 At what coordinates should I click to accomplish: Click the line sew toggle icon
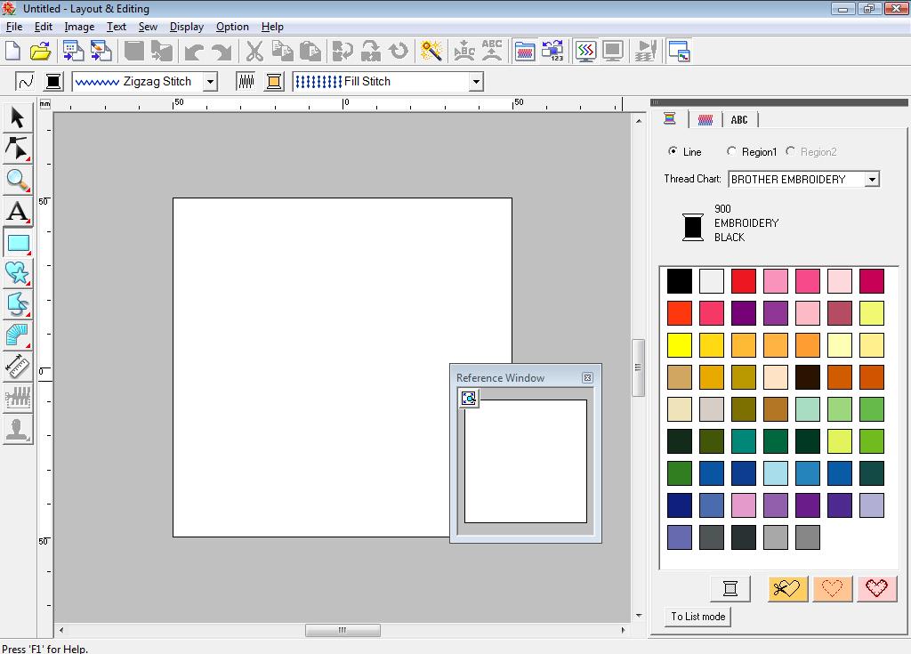(x=25, y=81)
